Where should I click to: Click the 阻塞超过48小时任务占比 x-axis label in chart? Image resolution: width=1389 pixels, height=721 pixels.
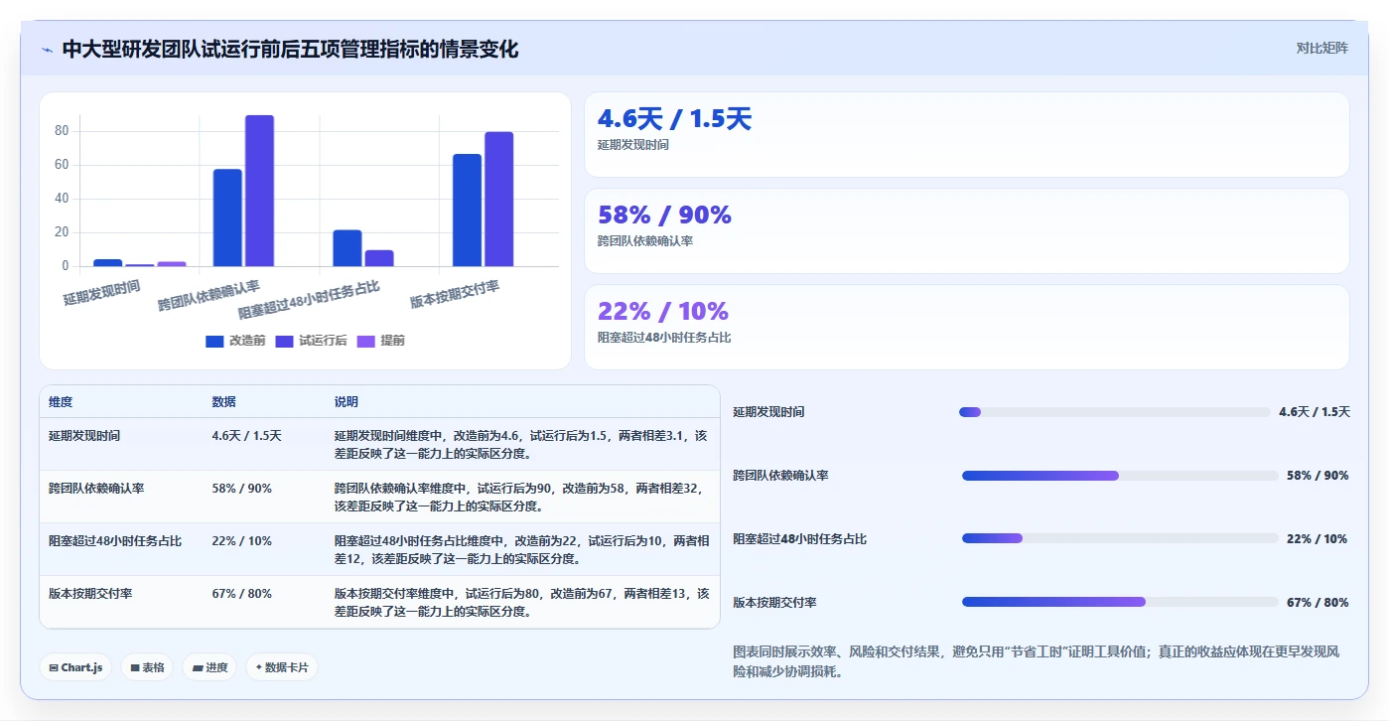(x=309, y=299)
